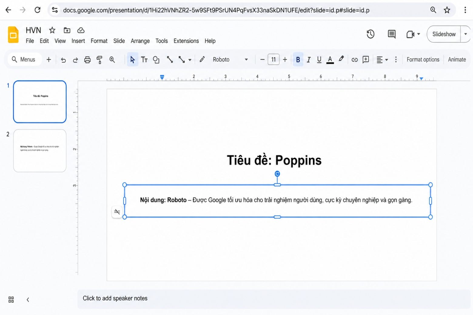
Task: Expand the video call dropdown arrow
Action: pos(419,34)
